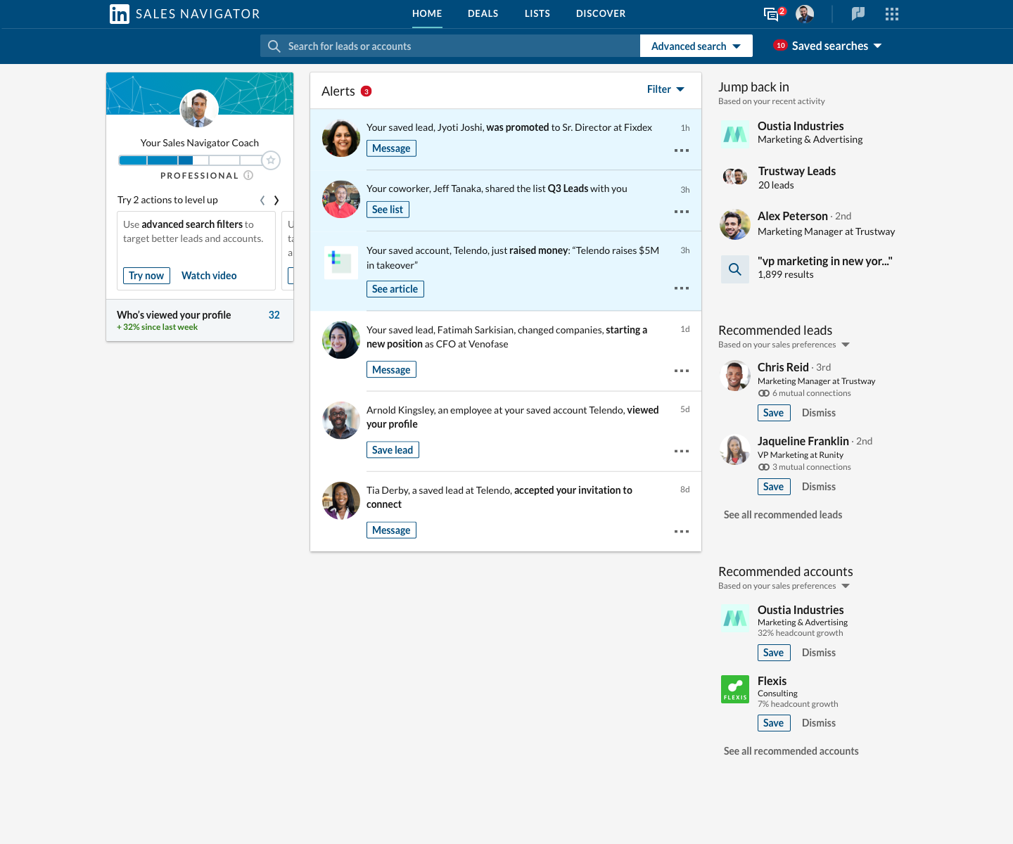The image size is (1013, 844).
Task: Open Who's viewed your profile
Action: (200, 320)
